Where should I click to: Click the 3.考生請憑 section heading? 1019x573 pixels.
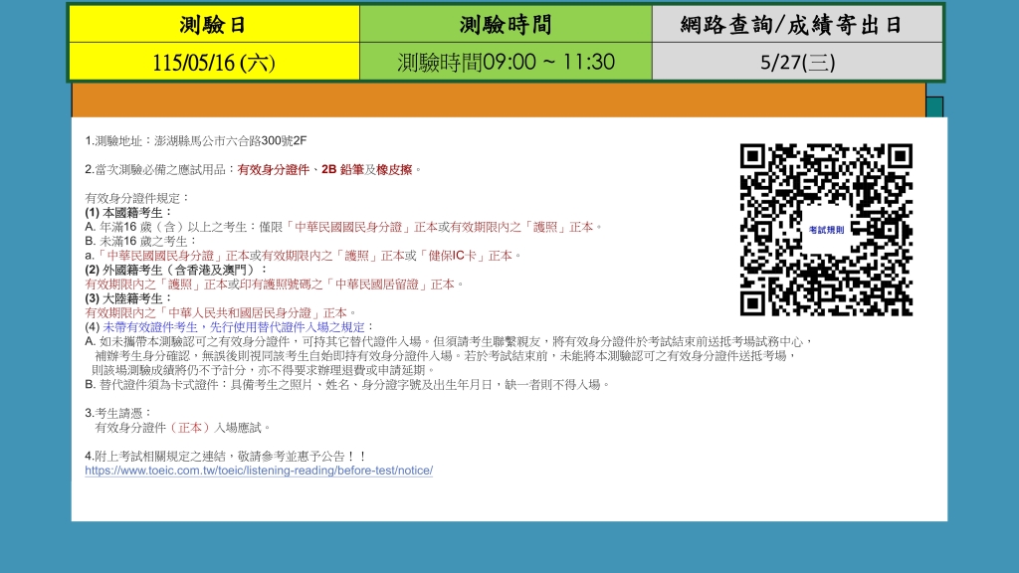click(118, 413)
